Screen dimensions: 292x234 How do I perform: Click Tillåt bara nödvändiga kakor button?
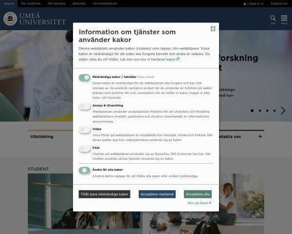(105, 194)
